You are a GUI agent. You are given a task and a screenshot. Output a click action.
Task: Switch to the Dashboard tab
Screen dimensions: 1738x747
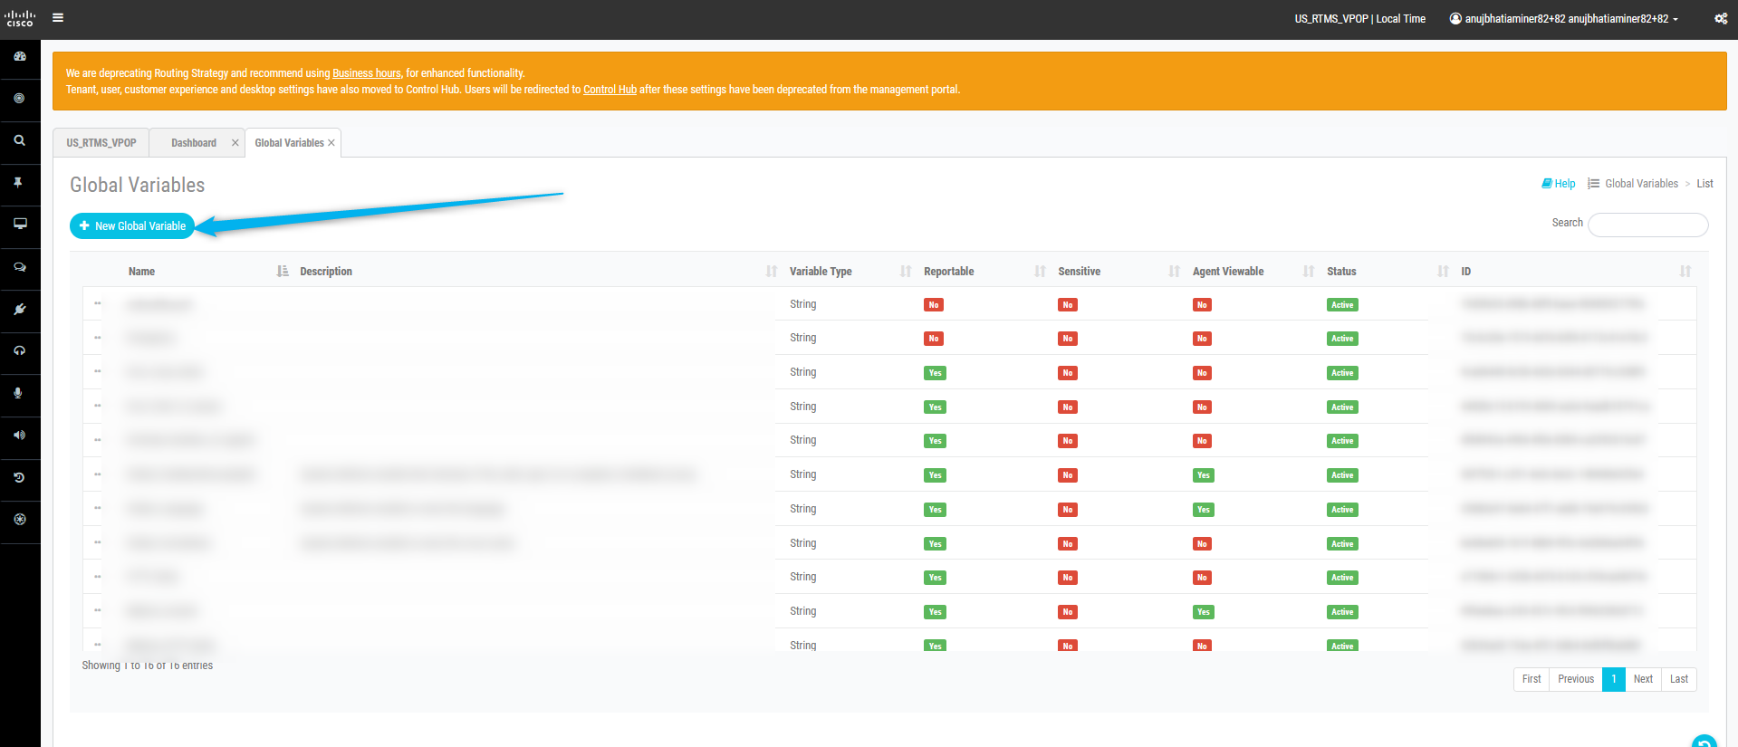(194, 143)
